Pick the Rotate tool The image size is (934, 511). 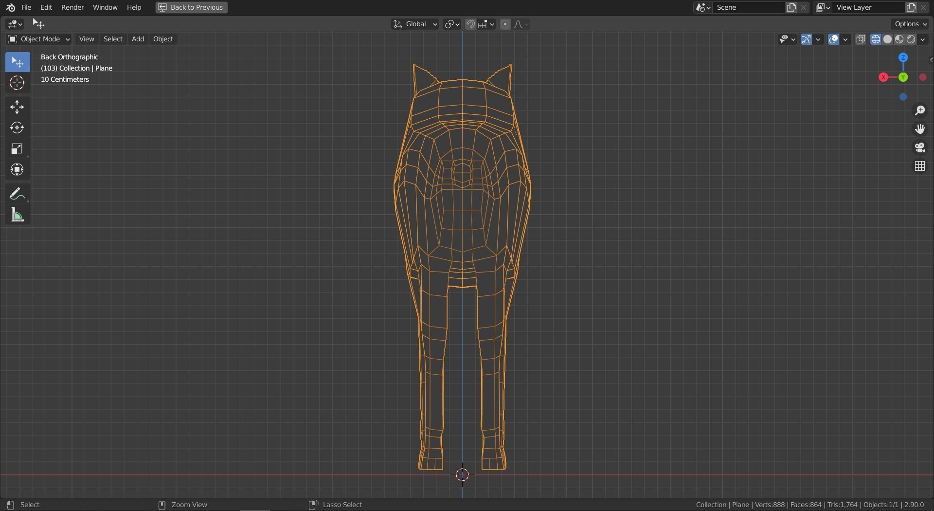18,128
